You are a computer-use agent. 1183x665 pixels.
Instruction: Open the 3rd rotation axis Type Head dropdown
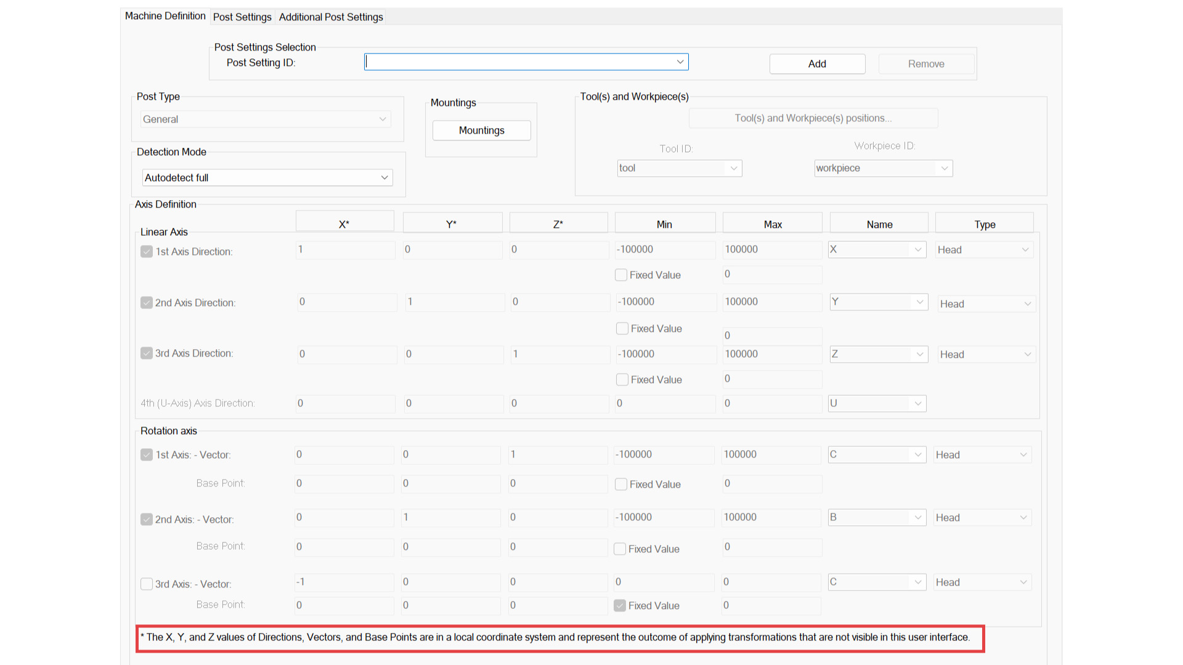click(x=982, y=582)
